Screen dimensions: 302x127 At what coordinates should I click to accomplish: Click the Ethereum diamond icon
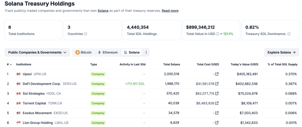point(99,52)
